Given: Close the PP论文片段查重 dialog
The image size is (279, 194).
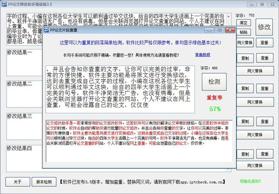Looking at the screenshot, I should 229,30.
